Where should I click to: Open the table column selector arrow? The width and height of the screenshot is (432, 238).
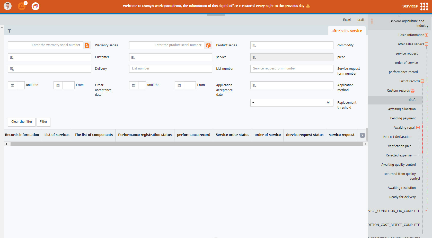pos(362,135)
